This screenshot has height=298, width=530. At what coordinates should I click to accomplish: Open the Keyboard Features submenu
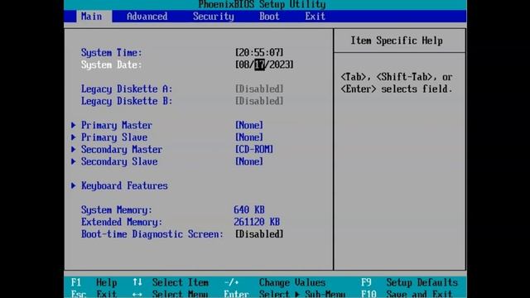pyautogui.click(x=124, y=185)
